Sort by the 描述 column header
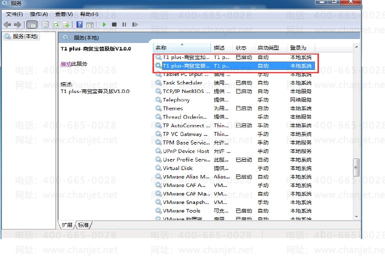 221,47
